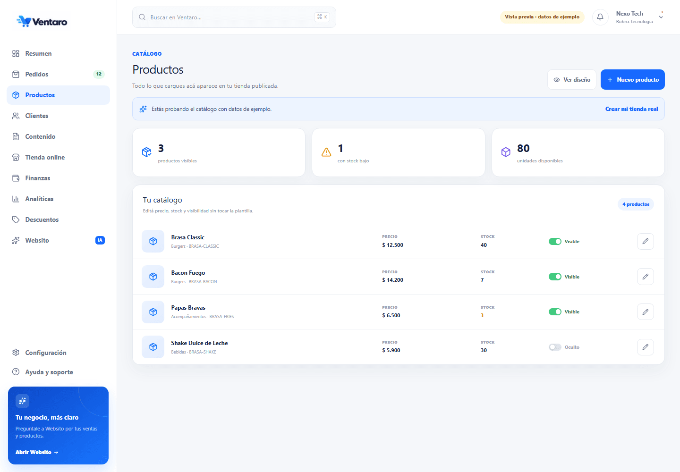Open Websito AI menu item

coord(58,240)
